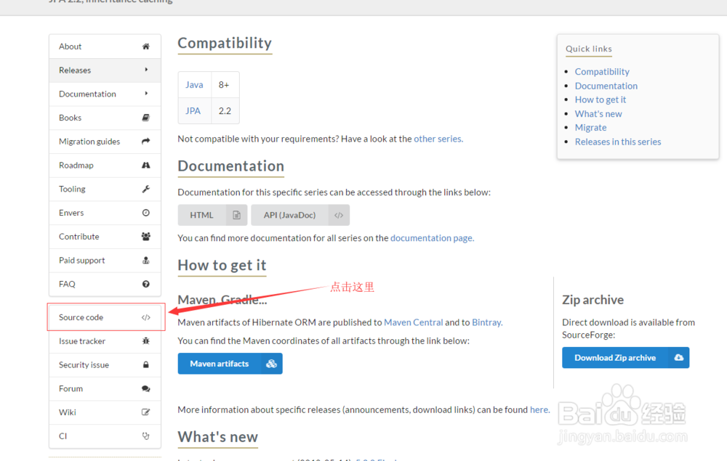Select Contribute in the sidebar

coord(105,237)
